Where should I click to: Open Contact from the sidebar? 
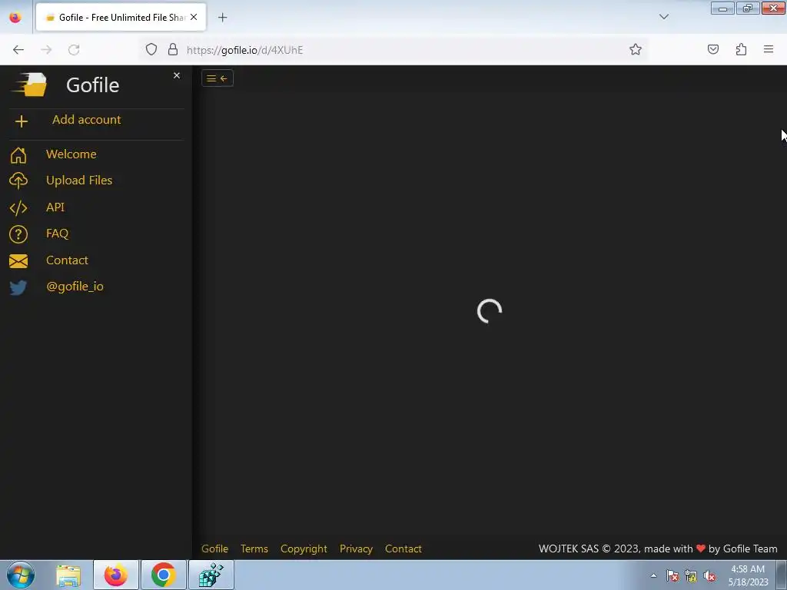[68, 260]
